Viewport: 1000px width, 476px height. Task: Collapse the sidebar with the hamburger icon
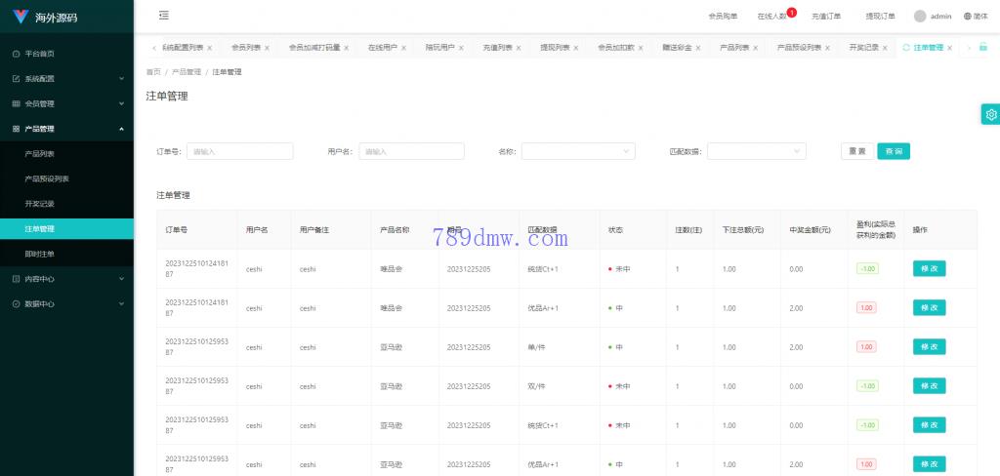163,16
